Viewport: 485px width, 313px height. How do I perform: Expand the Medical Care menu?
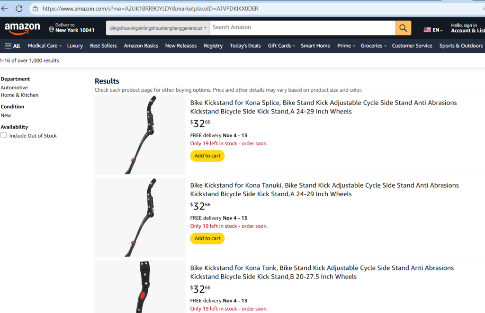click(x=45, y=46)
